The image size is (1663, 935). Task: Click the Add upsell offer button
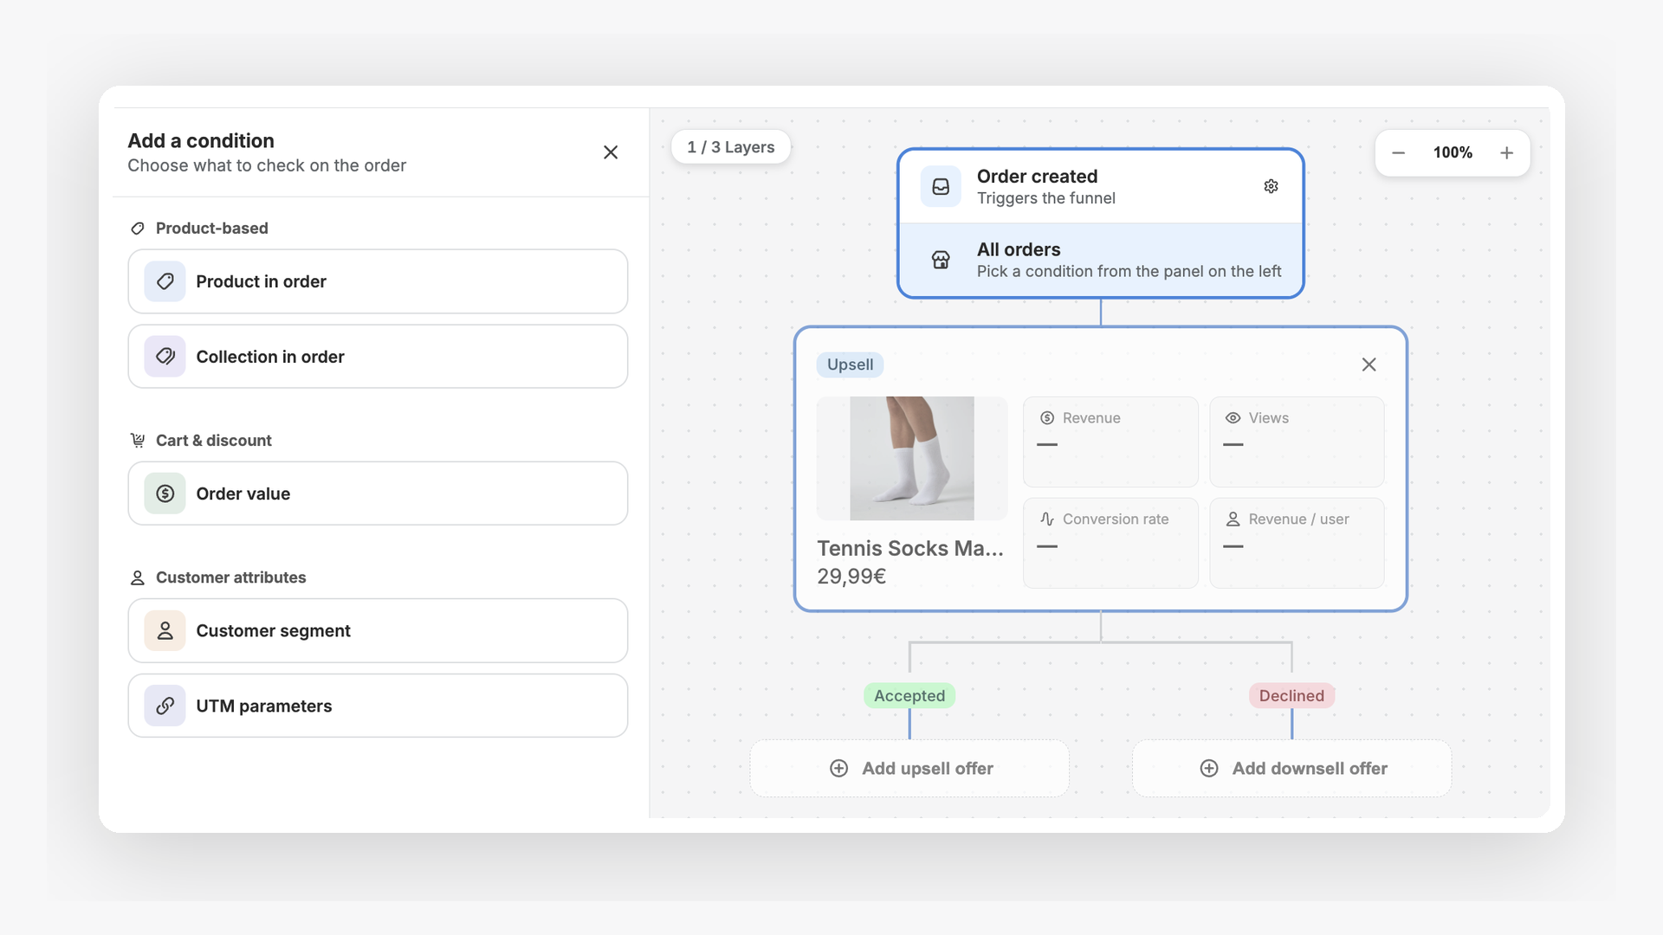pos(909,768)
